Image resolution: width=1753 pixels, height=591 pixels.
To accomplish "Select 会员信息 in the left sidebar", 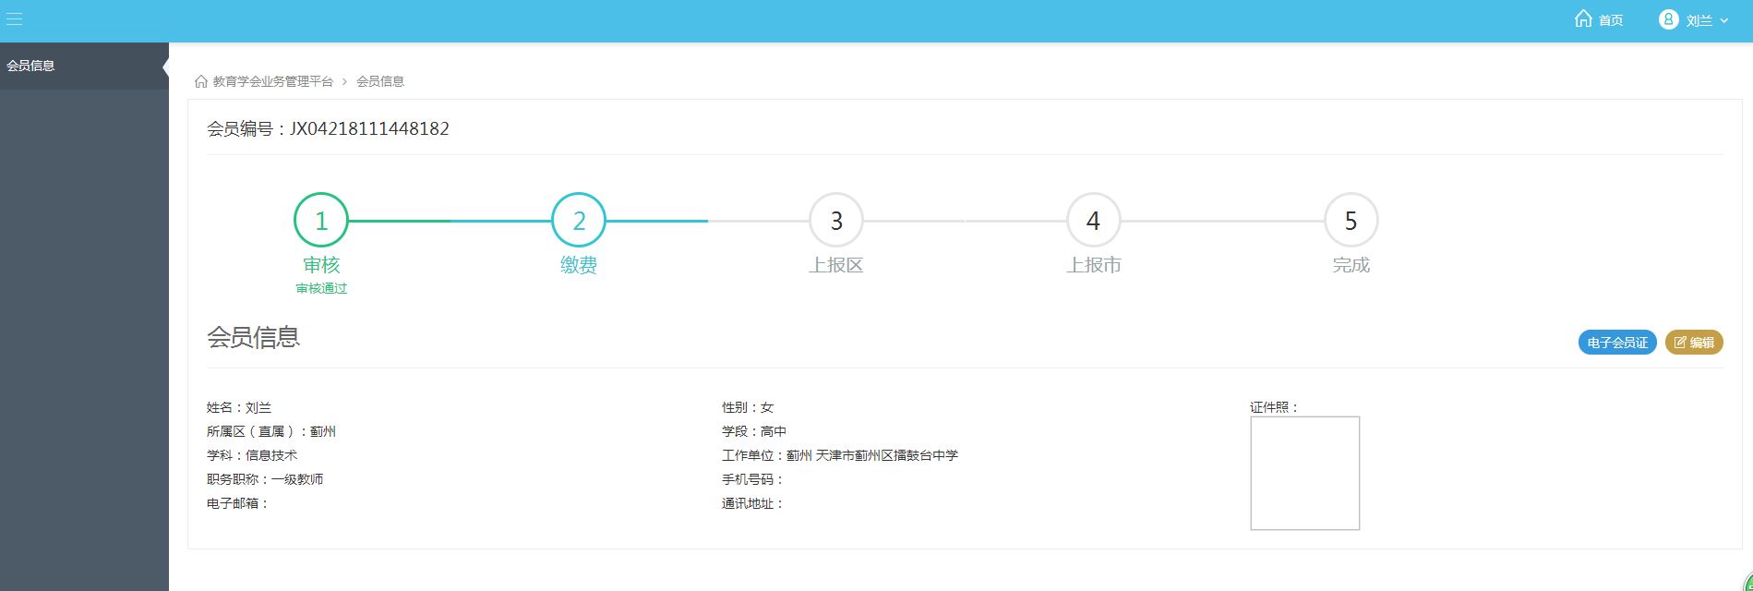I will (31, 66).
